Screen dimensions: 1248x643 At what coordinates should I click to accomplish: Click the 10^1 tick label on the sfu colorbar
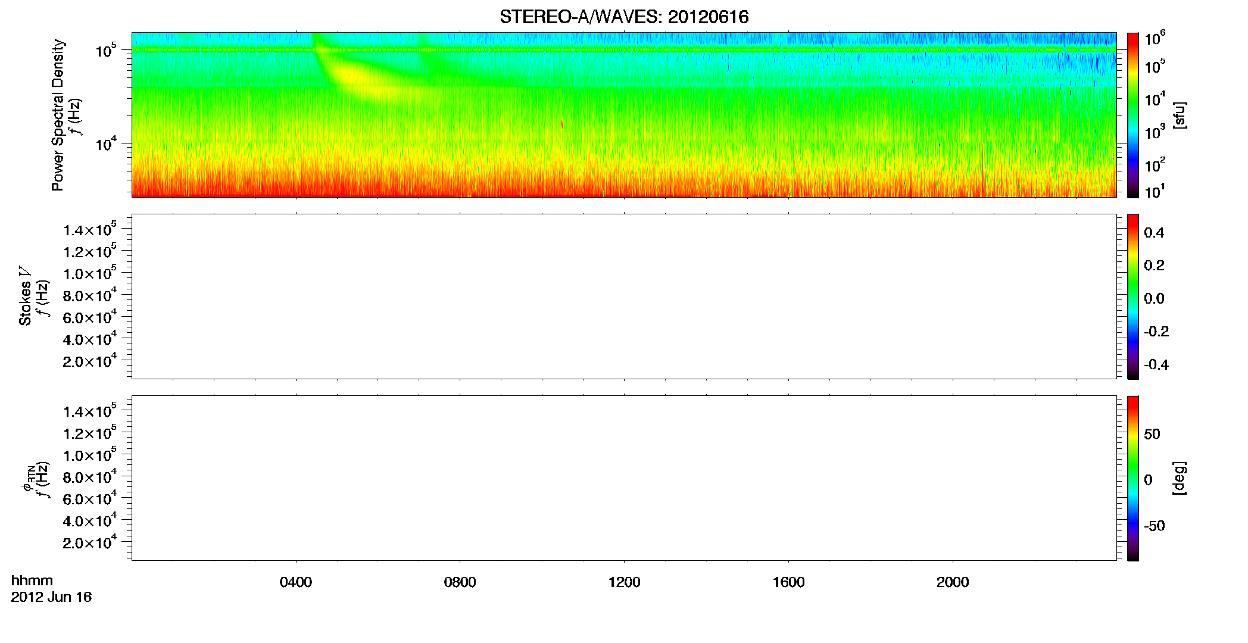1155,191
